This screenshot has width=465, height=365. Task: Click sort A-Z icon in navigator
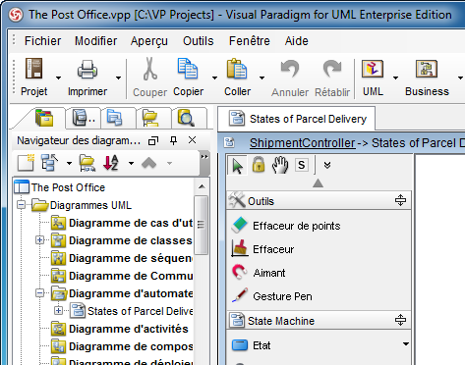point(111,163)
